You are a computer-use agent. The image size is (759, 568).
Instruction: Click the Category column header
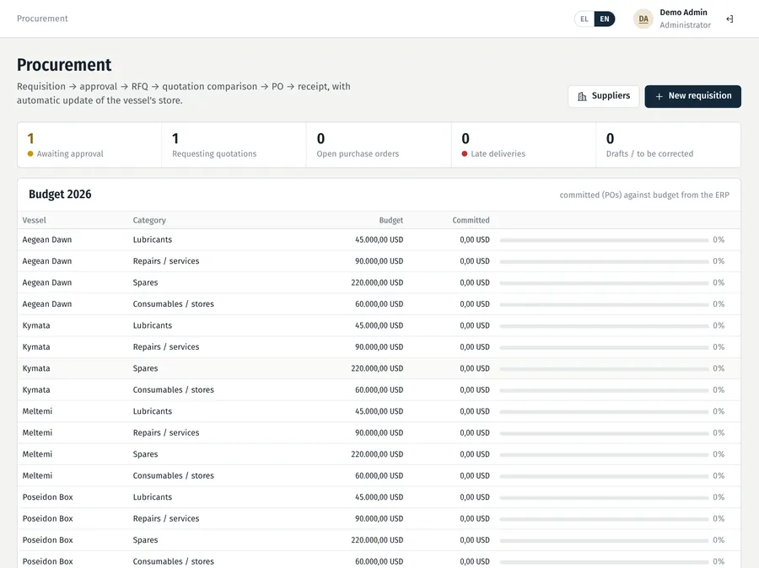point(149,220)
